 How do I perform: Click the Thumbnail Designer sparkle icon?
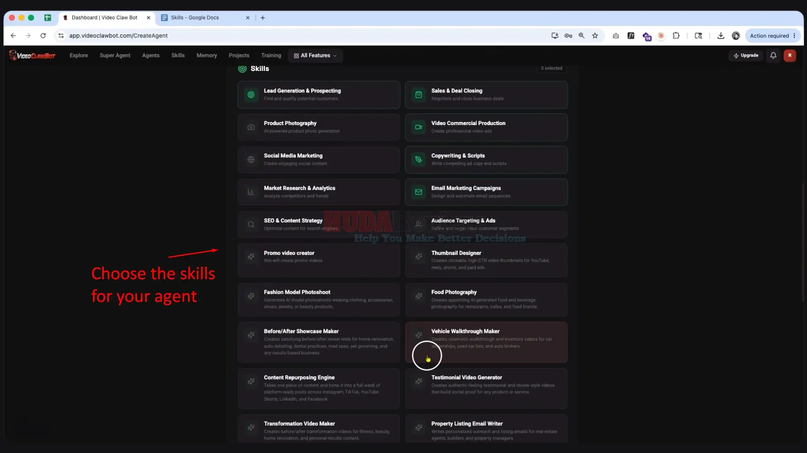[418, 257]
